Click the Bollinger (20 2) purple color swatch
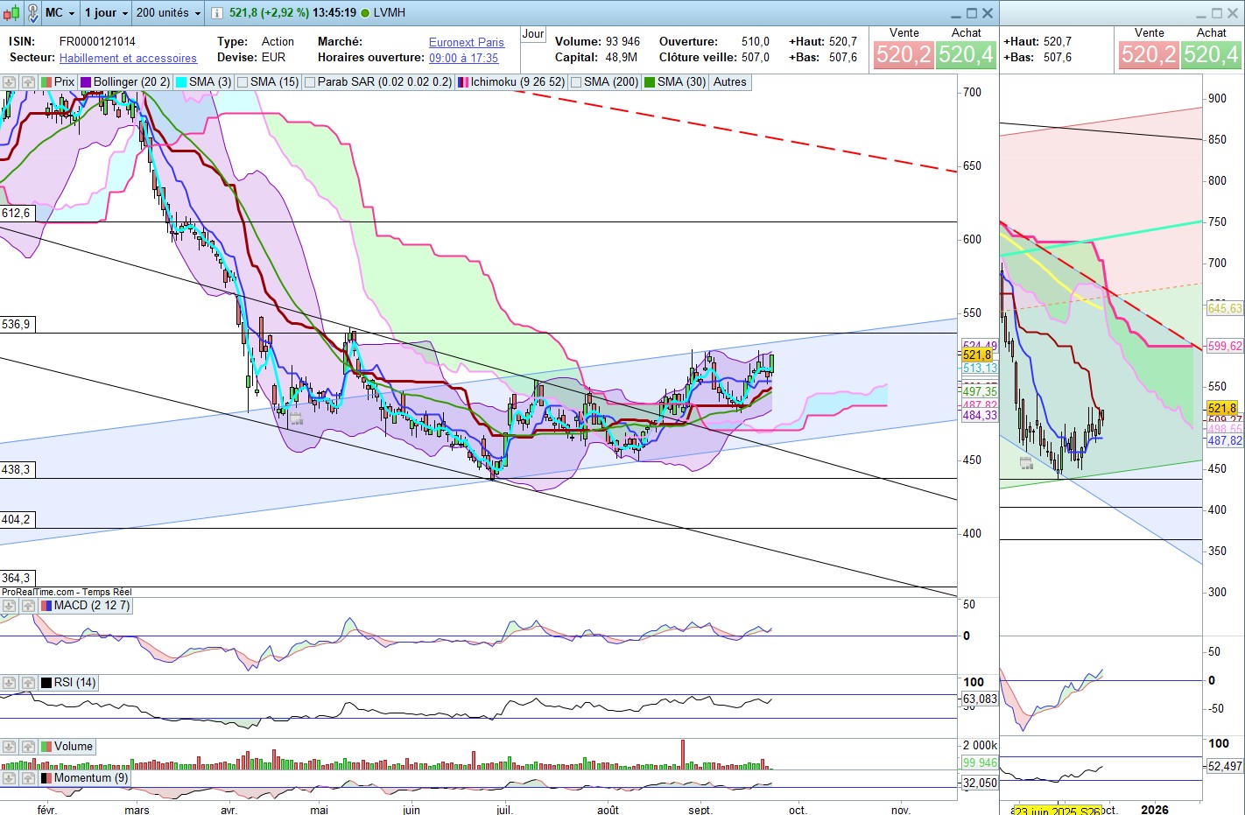The image size is (1245, 815). (x=86, y=82)
